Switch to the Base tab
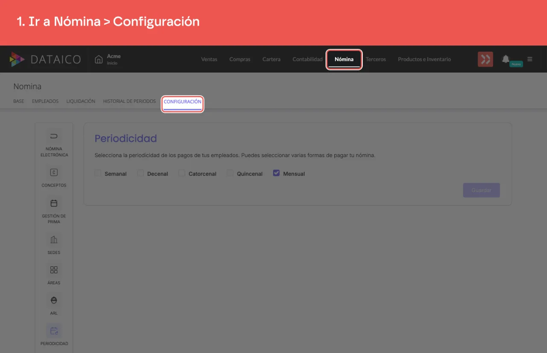547x353 pixels. 19,102
